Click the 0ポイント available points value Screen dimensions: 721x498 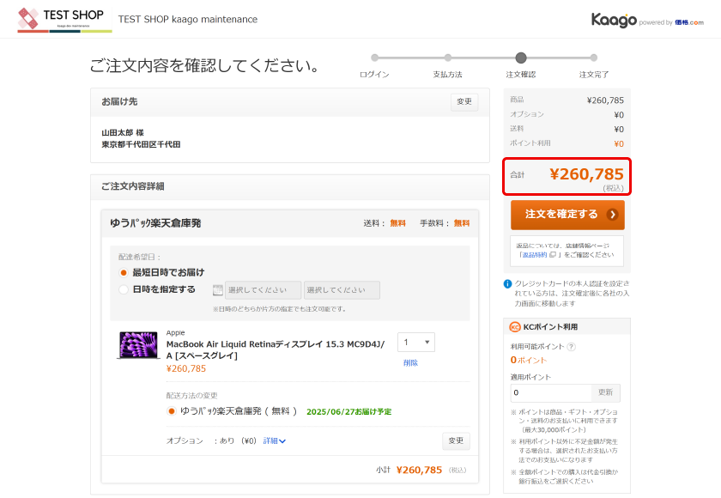[529, 360]
